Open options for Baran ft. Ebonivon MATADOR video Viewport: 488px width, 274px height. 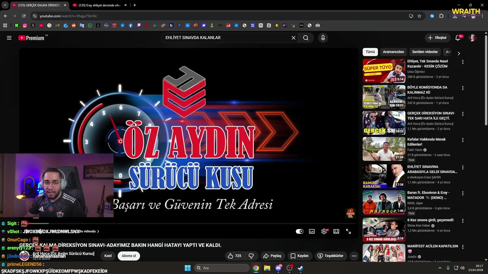[463, 193]
